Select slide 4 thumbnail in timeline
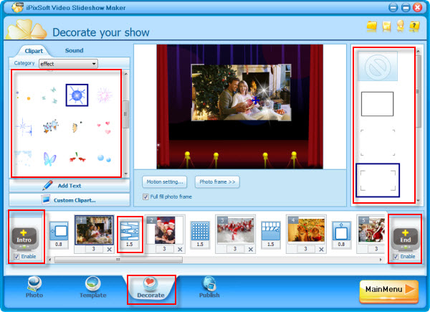 click(x=306, y=230)
